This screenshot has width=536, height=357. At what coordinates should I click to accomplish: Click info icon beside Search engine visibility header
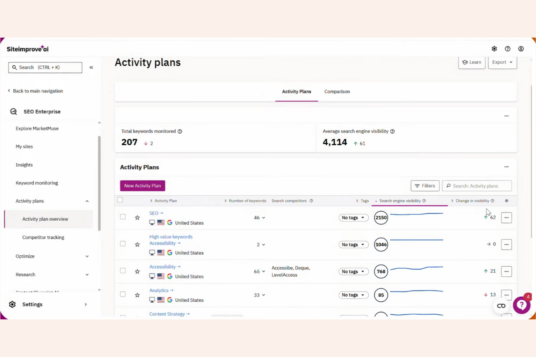click(x=424, y=201)
